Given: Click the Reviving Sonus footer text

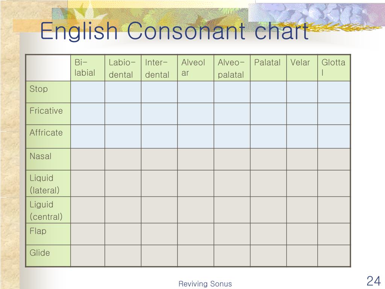Looking at the screenshot, I should 205,284.
